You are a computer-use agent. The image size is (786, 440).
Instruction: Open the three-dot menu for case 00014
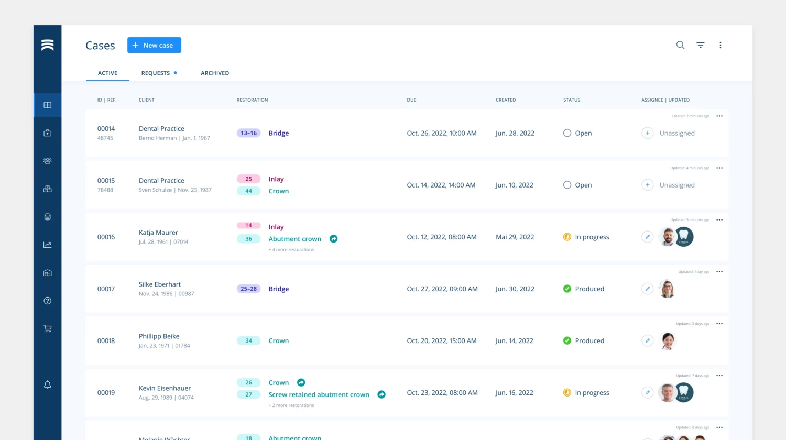click(719, 116)
